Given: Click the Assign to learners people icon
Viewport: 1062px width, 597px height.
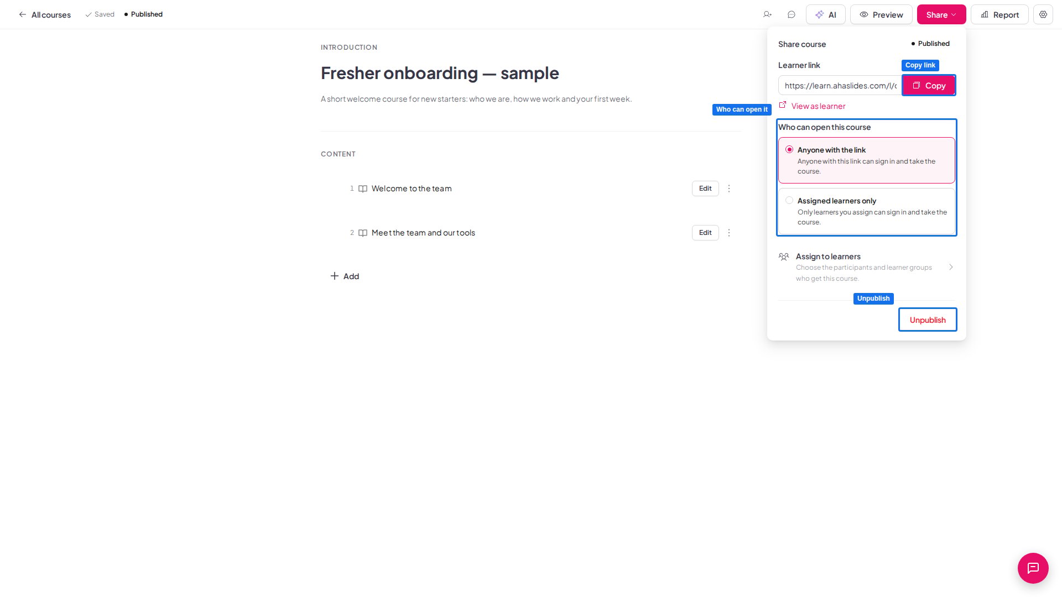Looking at the screenshot, I should click(783, 256).
